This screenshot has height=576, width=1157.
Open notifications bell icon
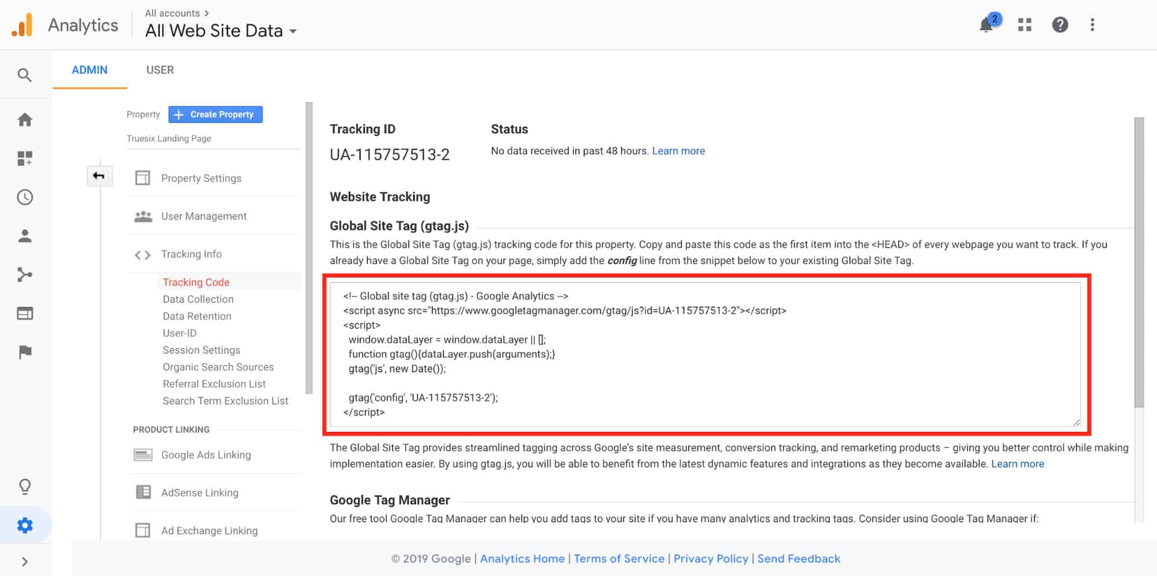[987, 24]
